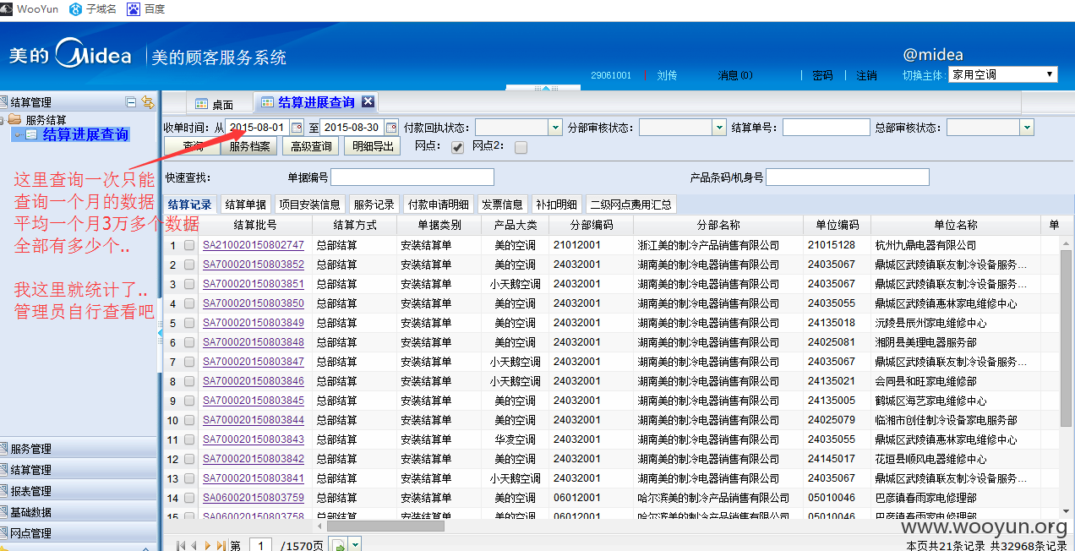Switch to 项目安装信息 tab
Screen dimensions: 1075x551
coord(310,205)
